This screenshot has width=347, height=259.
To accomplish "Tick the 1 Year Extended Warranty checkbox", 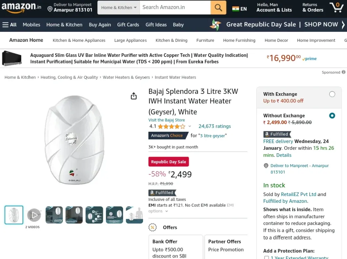I will pos(267,258).
